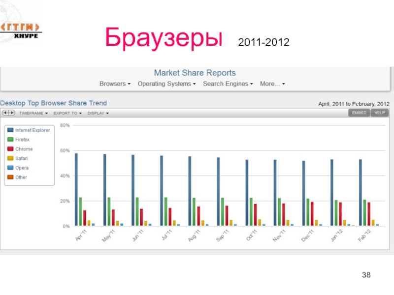Click the Safari yellow legend swatch
394x295 pixels.
coord(10,158)
